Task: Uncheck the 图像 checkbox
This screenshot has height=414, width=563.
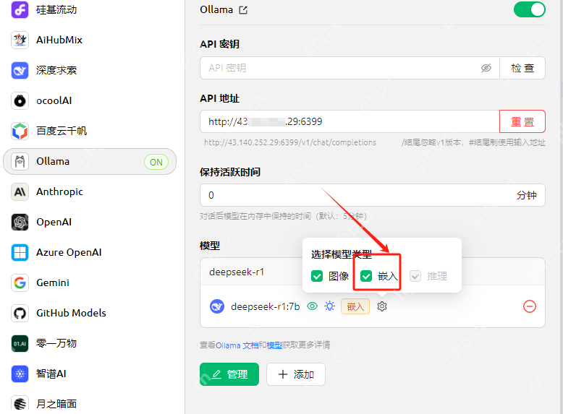Action: (x=317, y=276)
